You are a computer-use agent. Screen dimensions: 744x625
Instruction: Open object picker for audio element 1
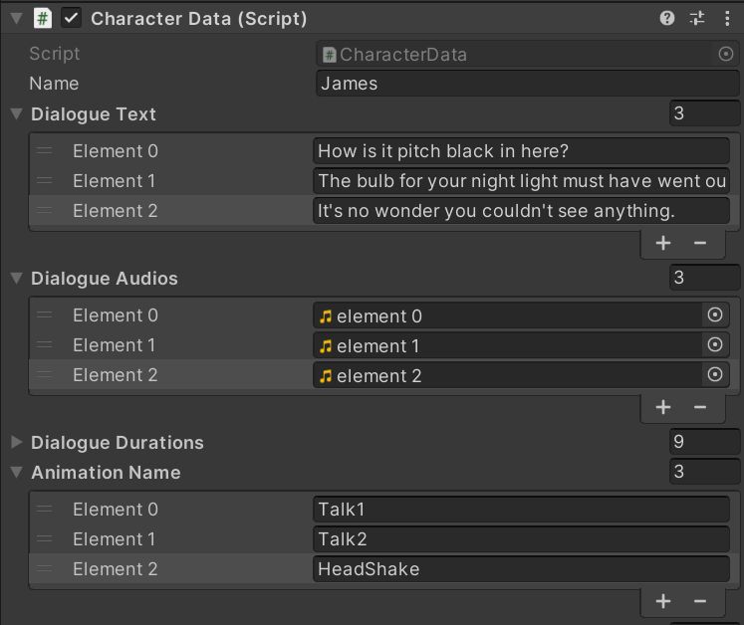point(715,344)
